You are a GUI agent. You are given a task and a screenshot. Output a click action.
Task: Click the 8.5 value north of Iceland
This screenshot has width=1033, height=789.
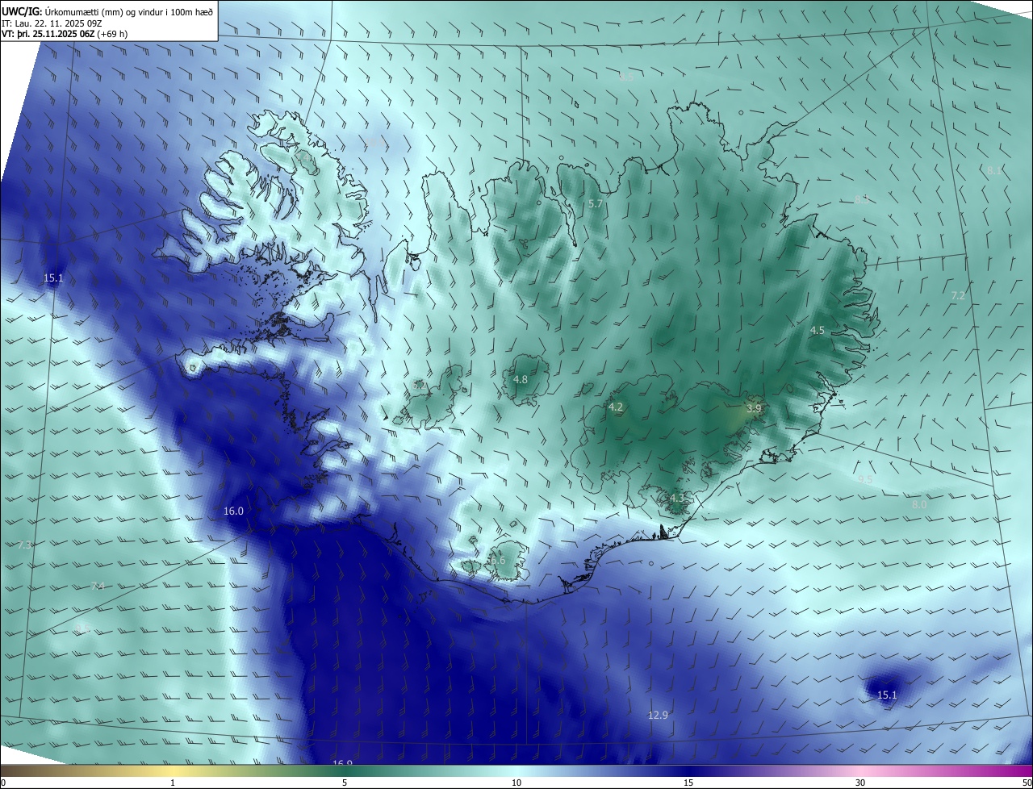point(626,77)
